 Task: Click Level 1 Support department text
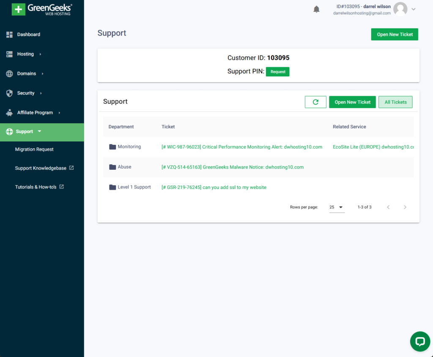click(x=134, y=187)
